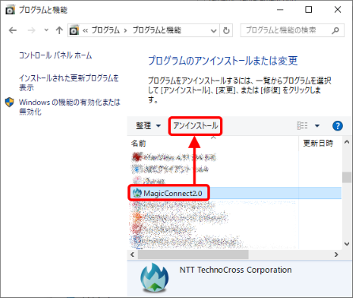Screen dimensions: 353x298
Task: Open help with the question mark icon
Action: point(338,126)
